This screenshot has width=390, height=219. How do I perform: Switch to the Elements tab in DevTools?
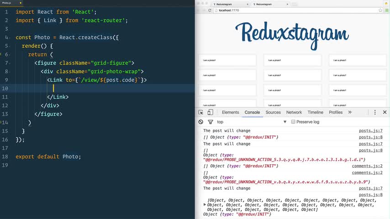(230, 112)
